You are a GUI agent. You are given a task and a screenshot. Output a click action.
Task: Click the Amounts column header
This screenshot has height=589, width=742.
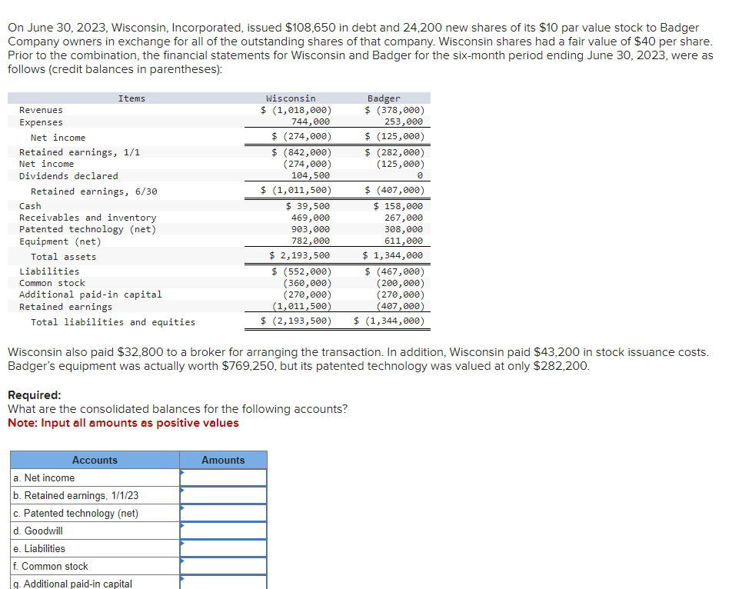[x=223, y=460]
